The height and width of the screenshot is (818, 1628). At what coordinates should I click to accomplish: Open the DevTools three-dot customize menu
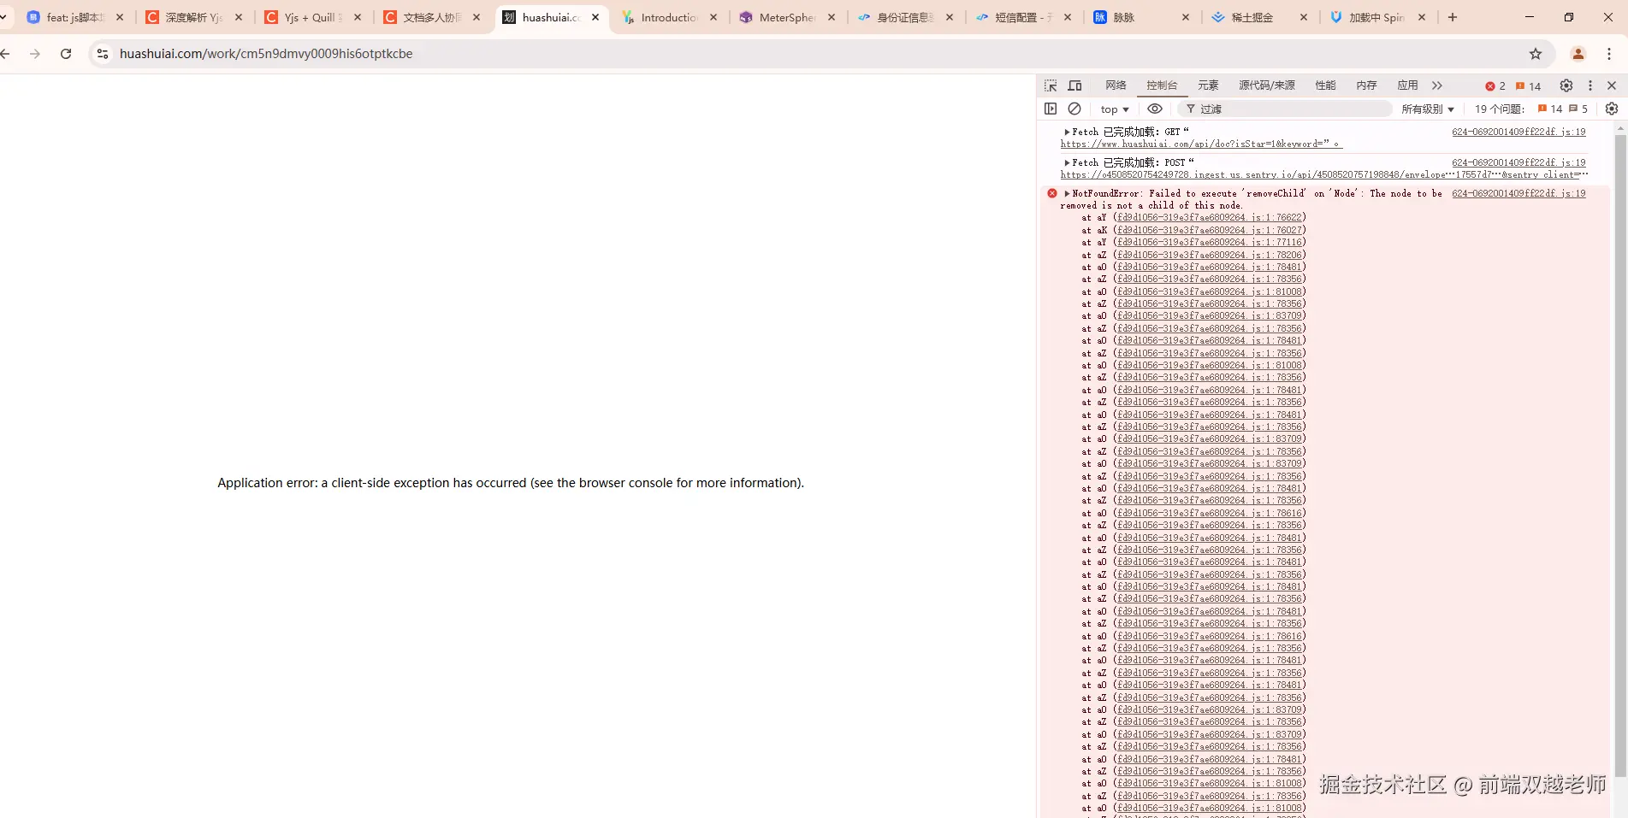(x=1590, y=85)
